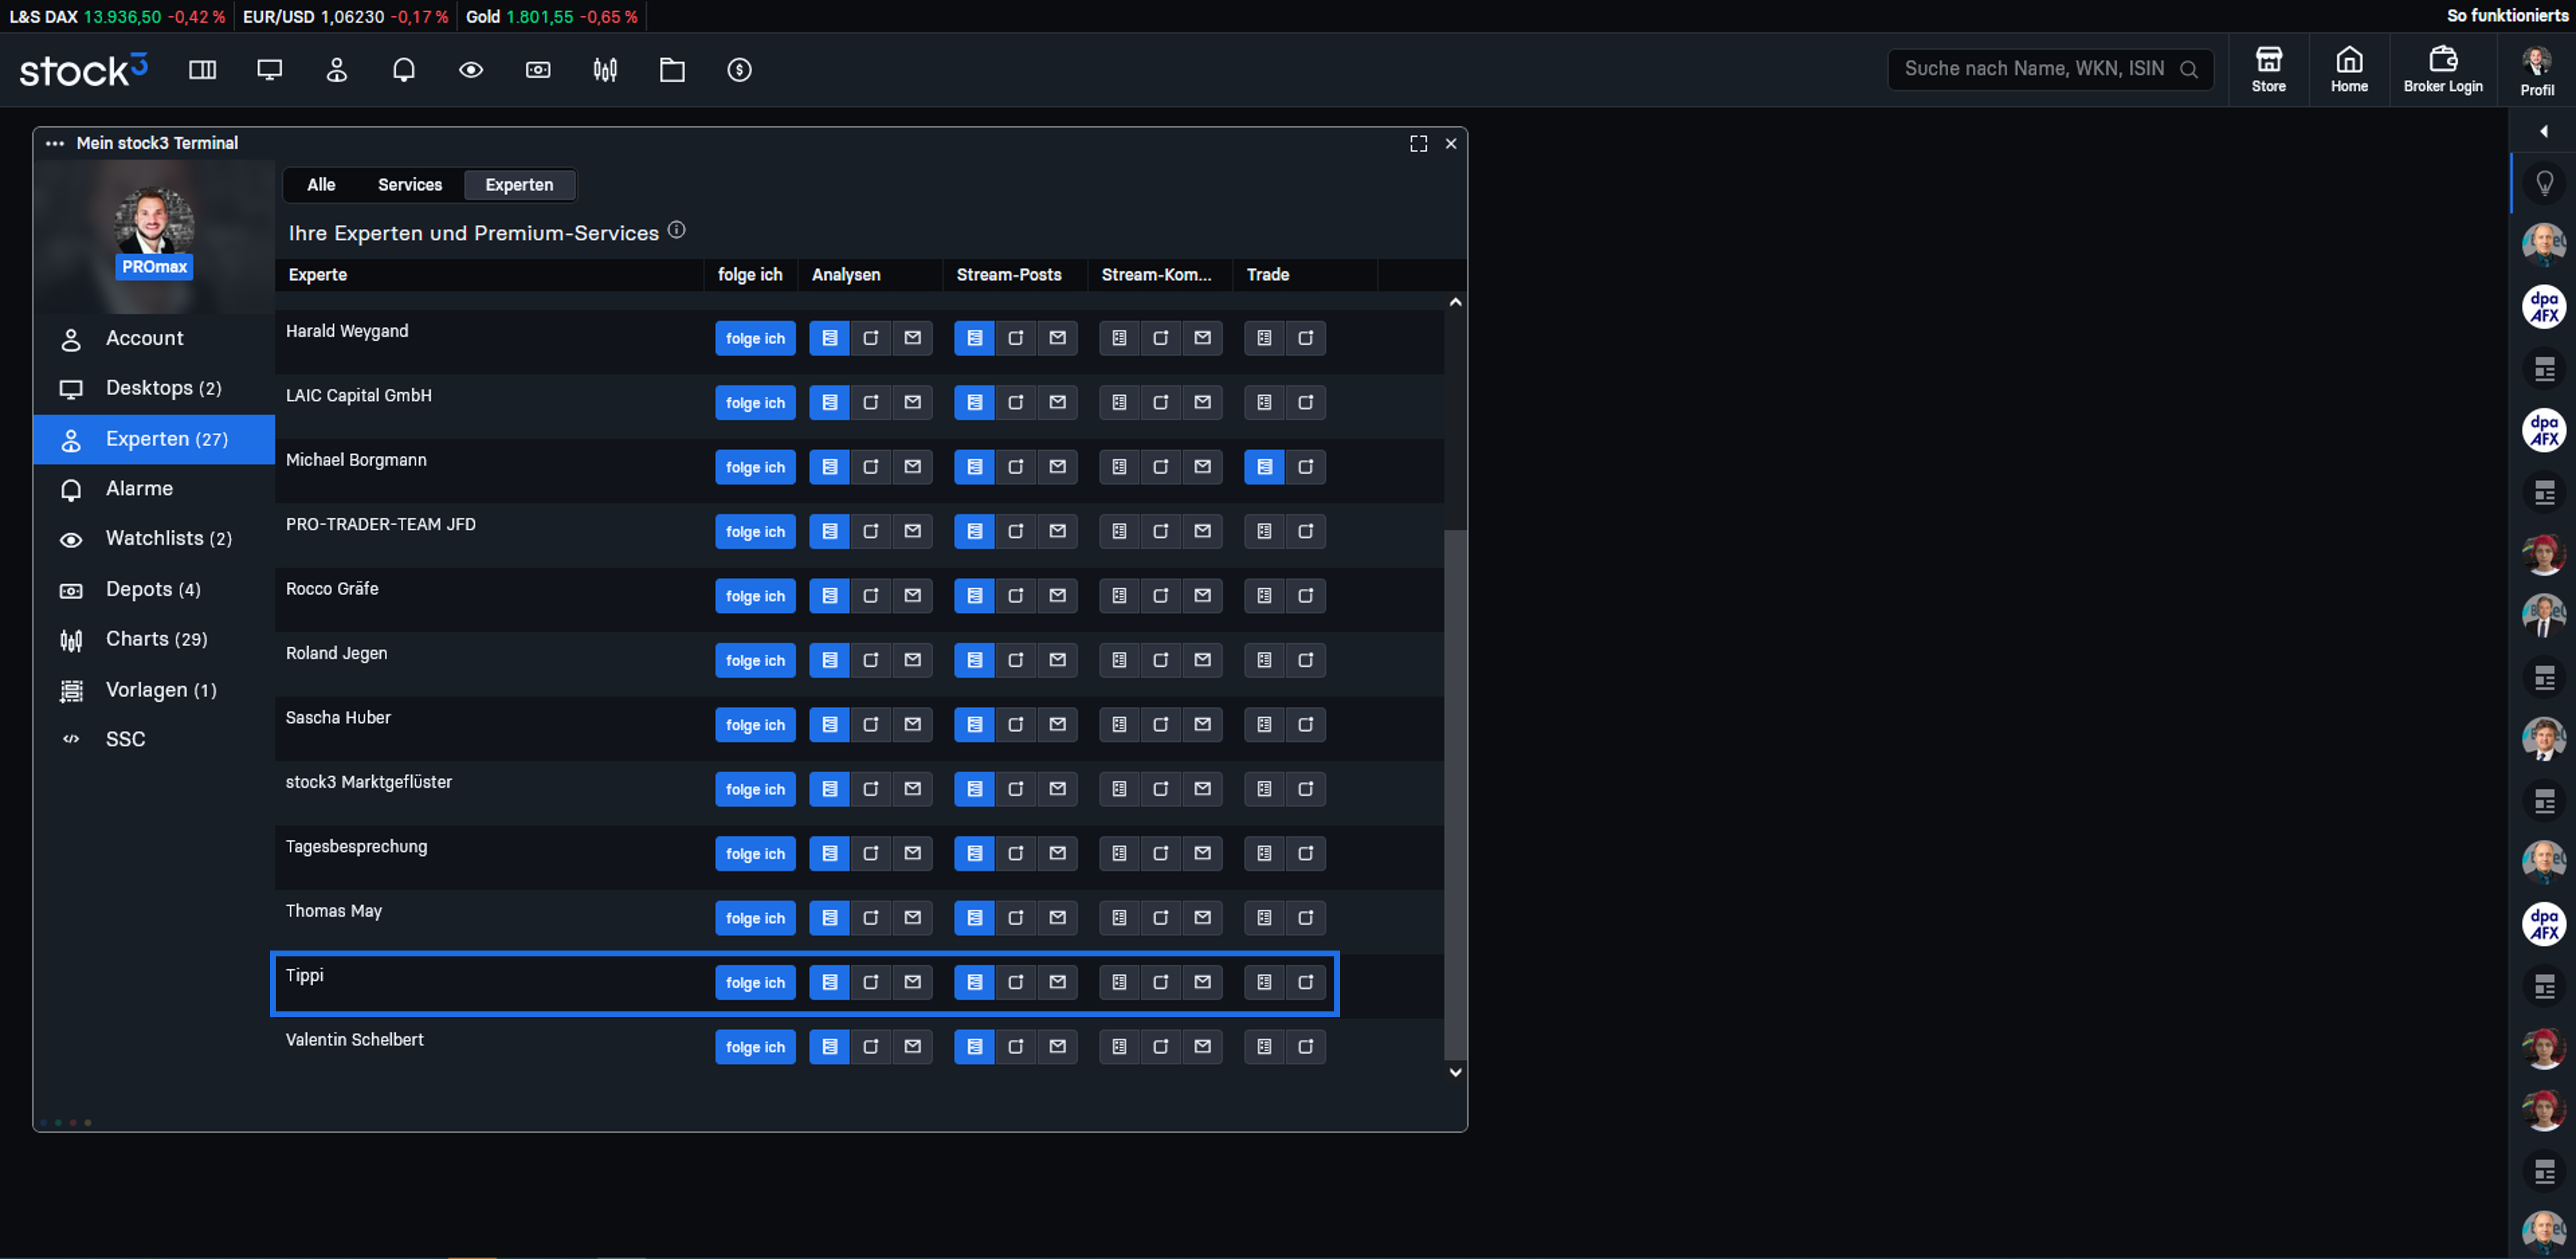Toggle Analysen email notification for Harald Weygand
2576x1259 pixels.
coord(913,338)
